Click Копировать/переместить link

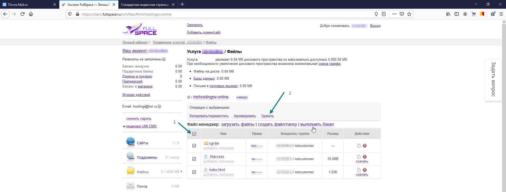(x=209, y=116)
